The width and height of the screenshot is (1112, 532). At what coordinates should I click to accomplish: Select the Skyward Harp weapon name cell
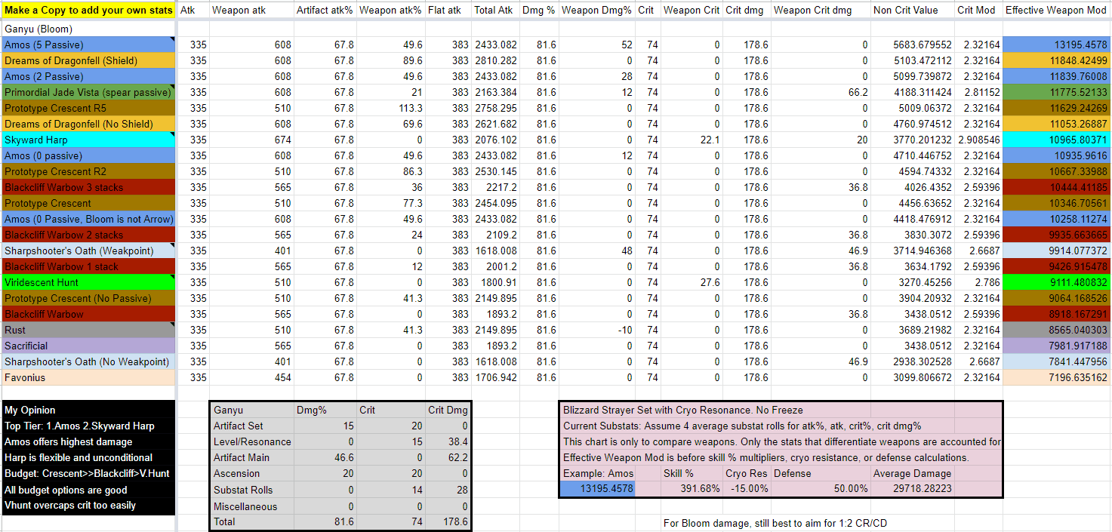(x=88, y=140)
